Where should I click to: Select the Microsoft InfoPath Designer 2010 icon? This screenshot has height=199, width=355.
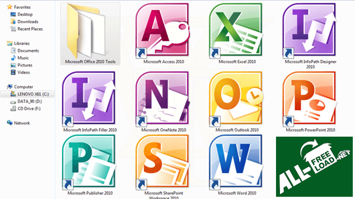coord(310,31)
